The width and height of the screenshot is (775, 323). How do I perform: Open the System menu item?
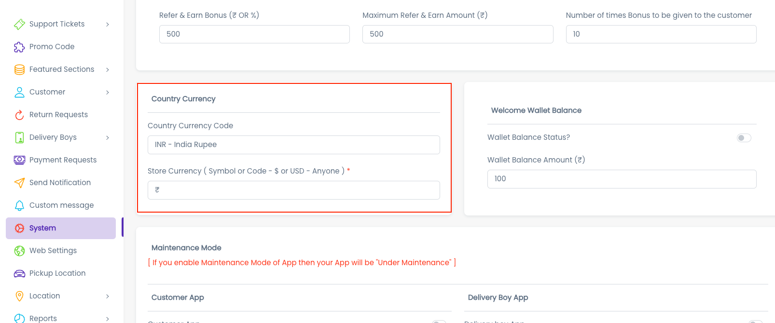click(42, 228)
